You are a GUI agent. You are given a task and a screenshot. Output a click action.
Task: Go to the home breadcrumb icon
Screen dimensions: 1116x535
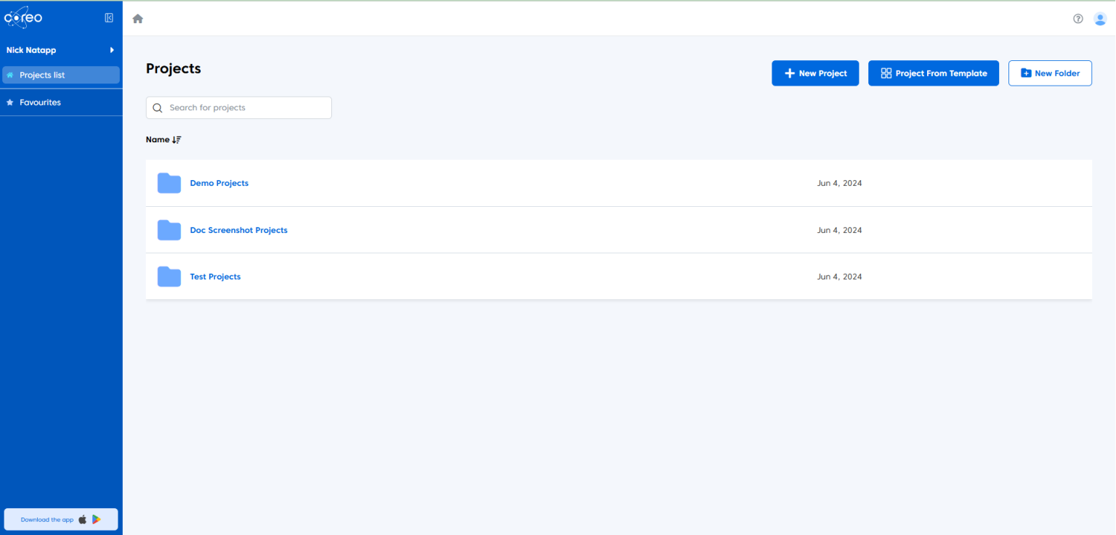coord(138,19)
